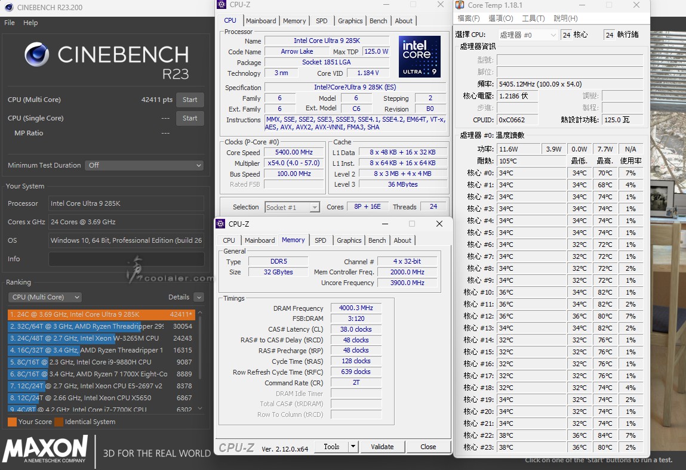The height and width of the screenshot is (470, 686).
Task: Open the 處理器 #0 CPU selector dropdown
Action: pyautogui.click(x=528, y=35)
